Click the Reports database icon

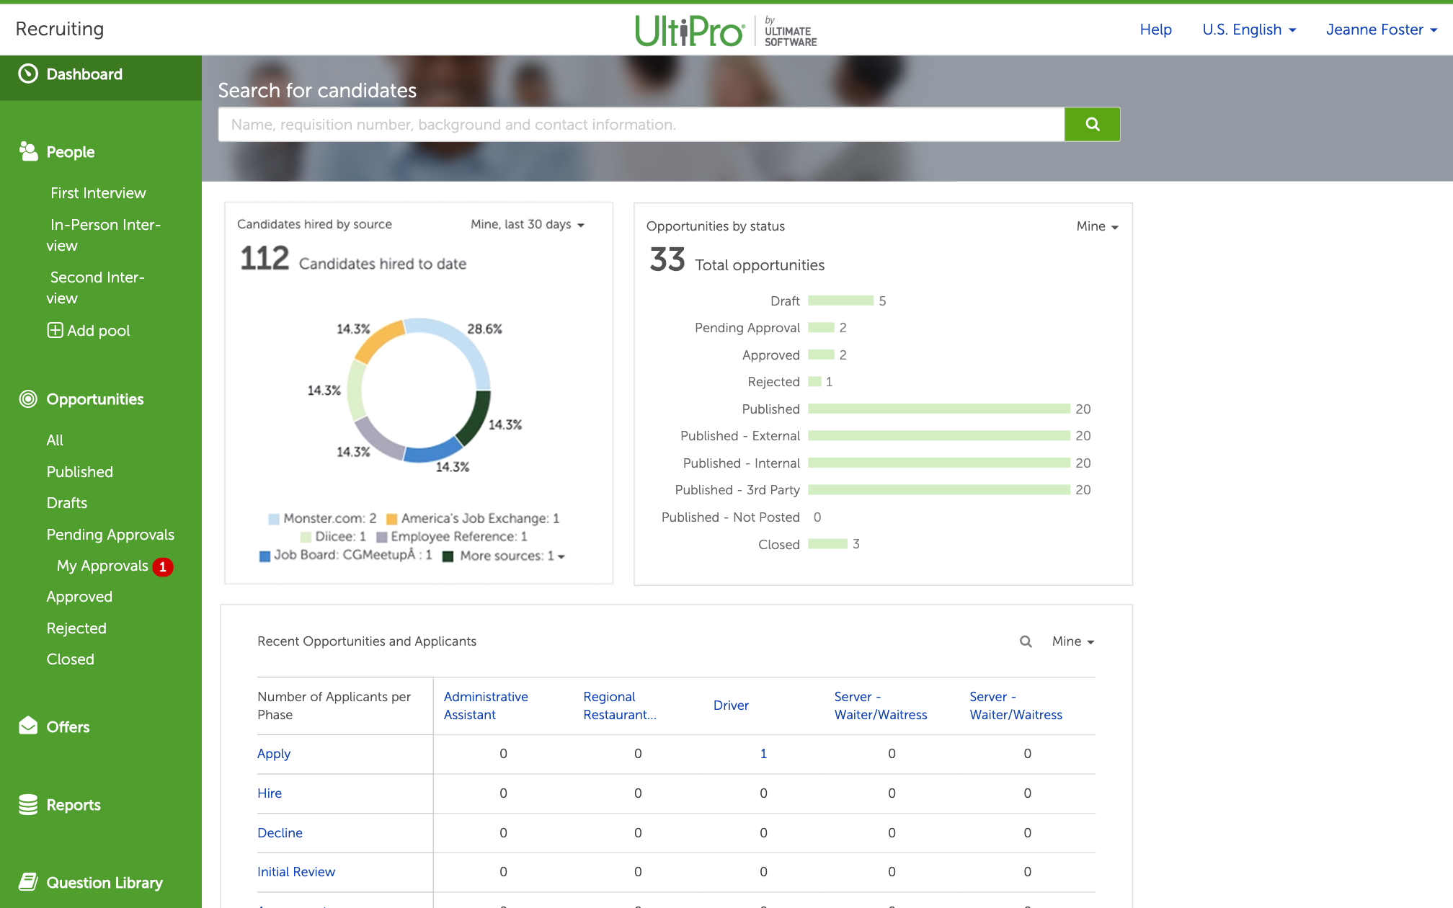coord(28,804)
